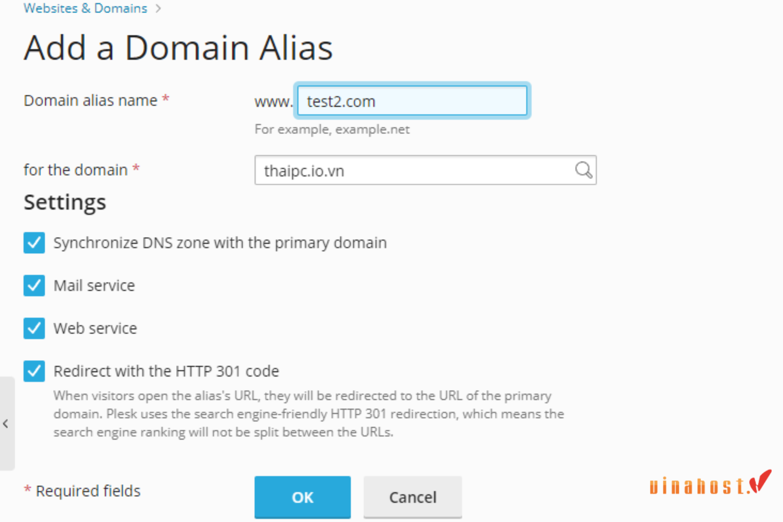783x522 pixels.
Task: Confirm the alias with the OK button
Action: pos(303,497)
